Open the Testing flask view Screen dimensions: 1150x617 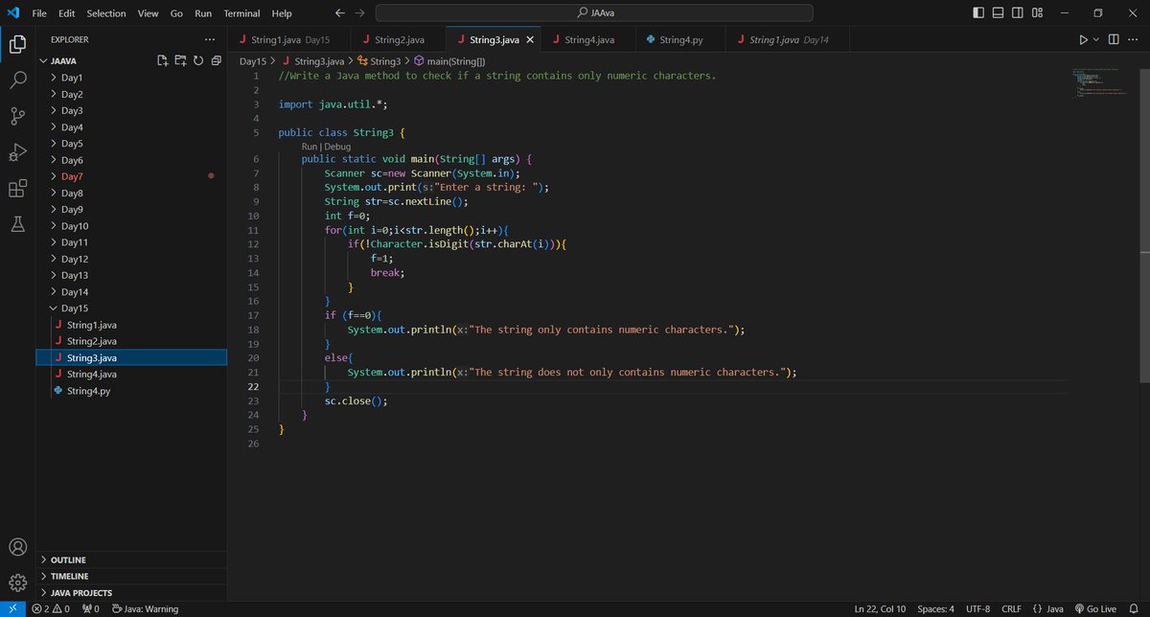17,224
